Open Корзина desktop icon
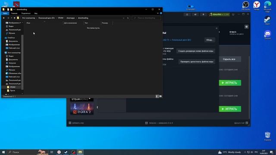The image size is (276, 155). coord(267,136)
